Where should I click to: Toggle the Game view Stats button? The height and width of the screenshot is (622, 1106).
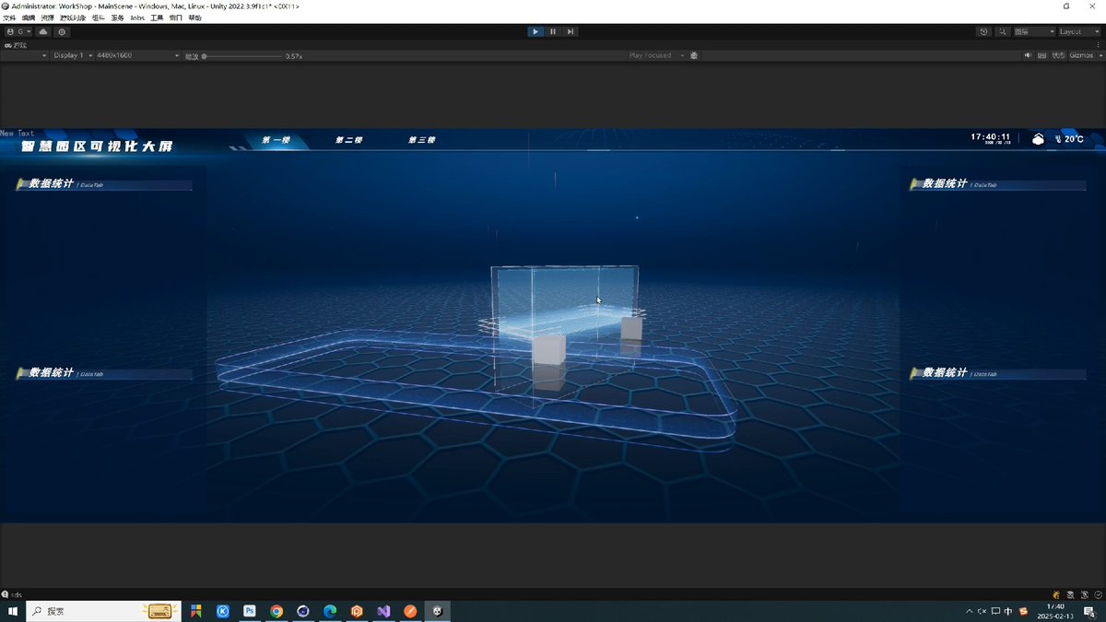1059,55
